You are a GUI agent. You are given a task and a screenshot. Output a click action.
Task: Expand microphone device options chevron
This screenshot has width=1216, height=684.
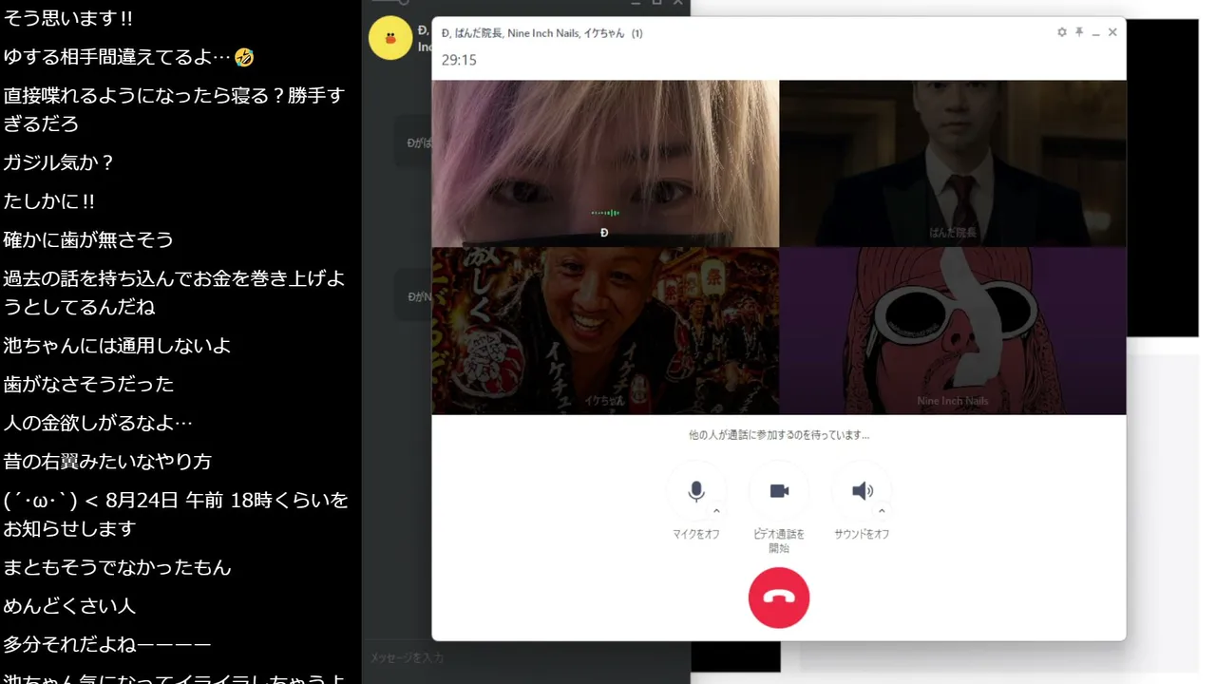(x=716, y=511)
